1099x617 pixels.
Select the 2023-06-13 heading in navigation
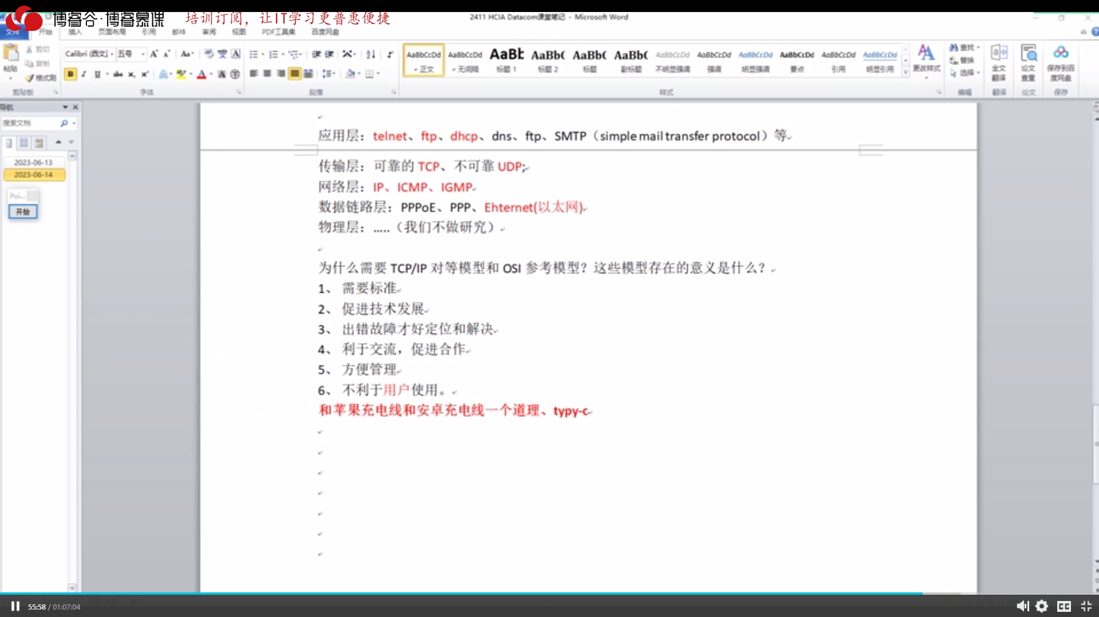pyautogui.click(x=33, y=162)
